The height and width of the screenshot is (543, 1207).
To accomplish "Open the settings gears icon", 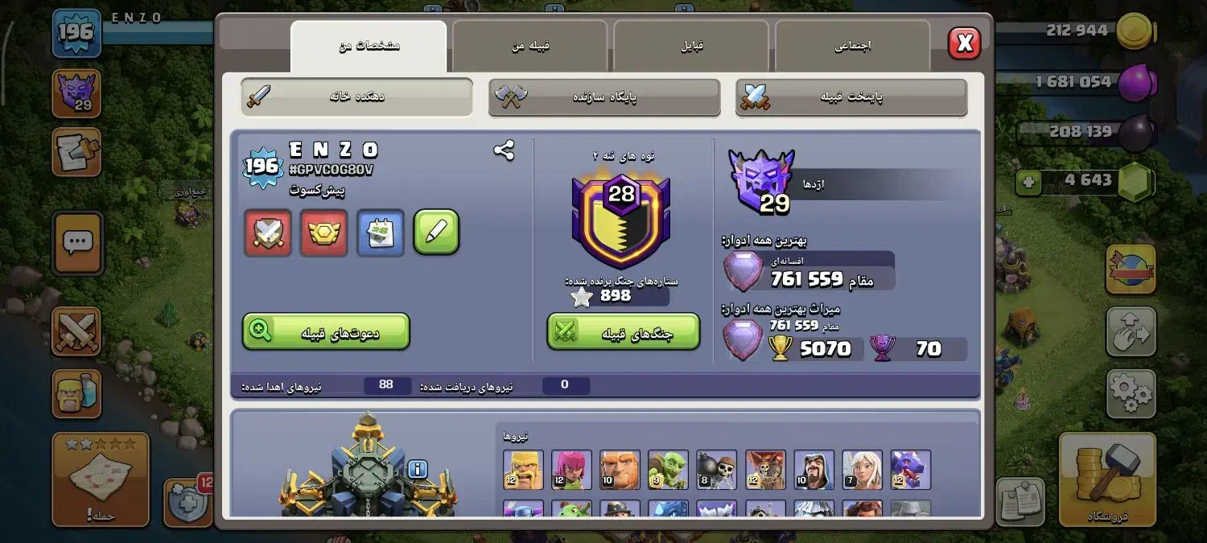I will [1131, 393].
